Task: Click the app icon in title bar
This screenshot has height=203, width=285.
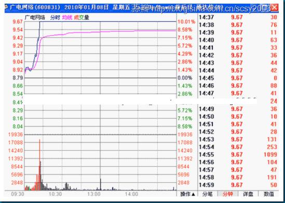Action: [6, 7]
